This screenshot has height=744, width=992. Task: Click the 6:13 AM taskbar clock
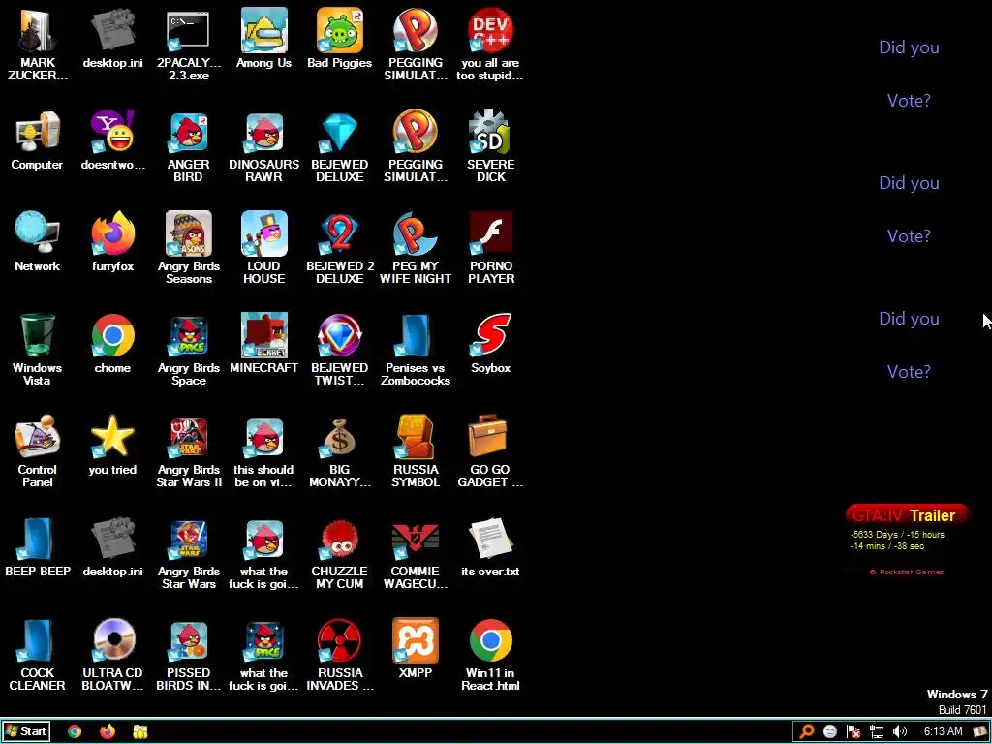(x=943, y=731)
